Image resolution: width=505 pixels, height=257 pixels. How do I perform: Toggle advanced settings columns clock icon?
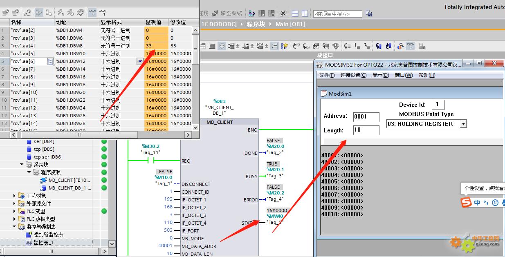(x=48, y=13)
